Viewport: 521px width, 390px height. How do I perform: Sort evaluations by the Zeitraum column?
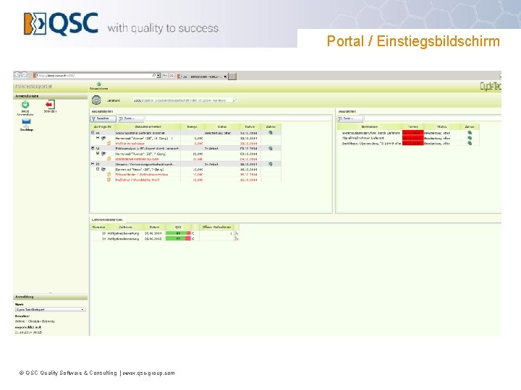126,227
